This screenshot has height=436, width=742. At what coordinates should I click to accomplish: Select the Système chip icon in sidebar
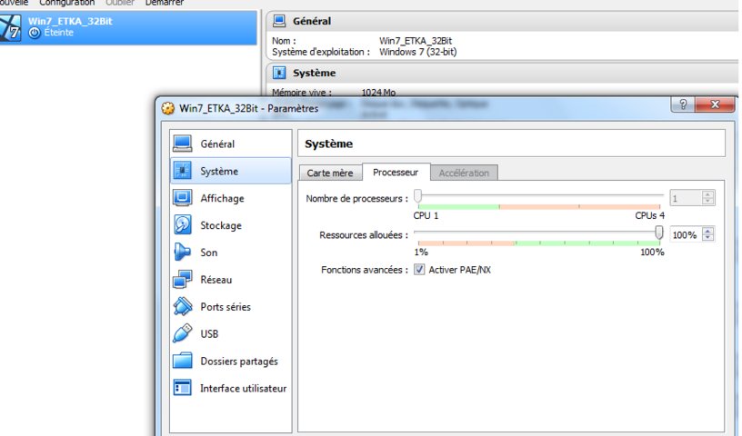(x=183, y=171)
